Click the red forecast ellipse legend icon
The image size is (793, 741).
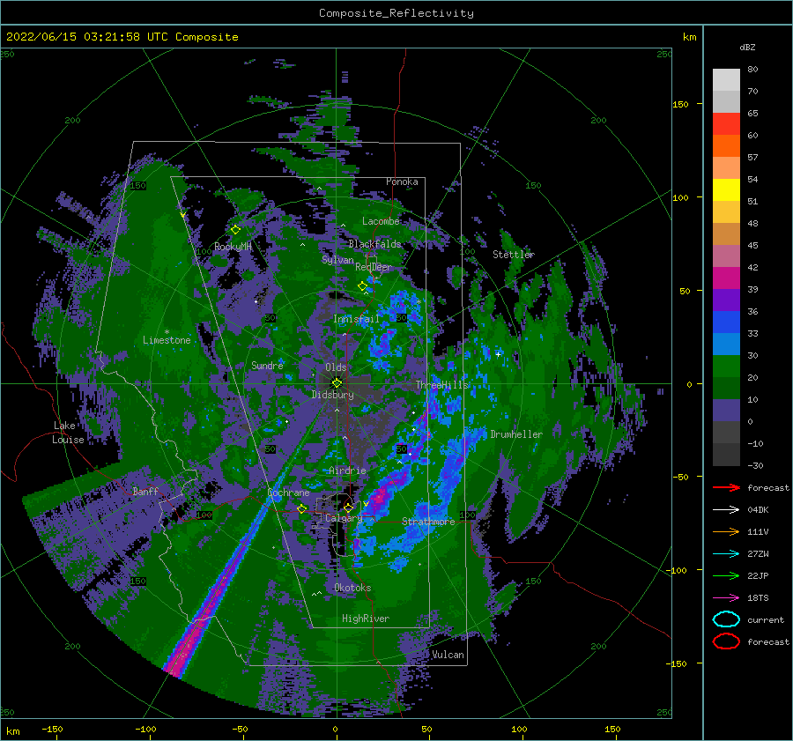click(726, 641)
